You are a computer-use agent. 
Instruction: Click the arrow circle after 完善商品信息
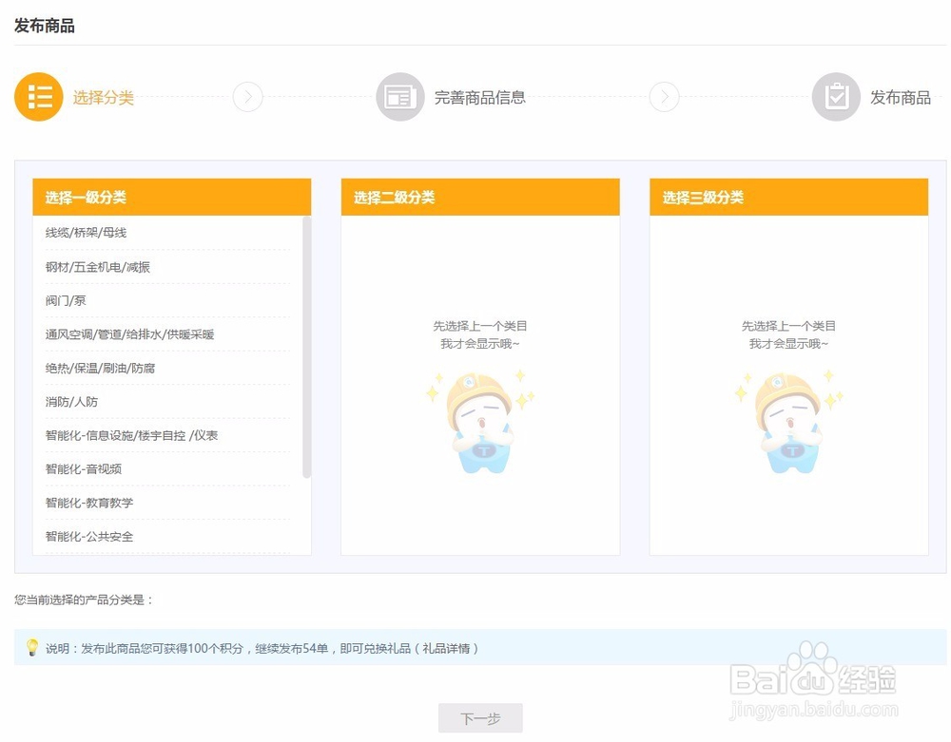(664, 97)
